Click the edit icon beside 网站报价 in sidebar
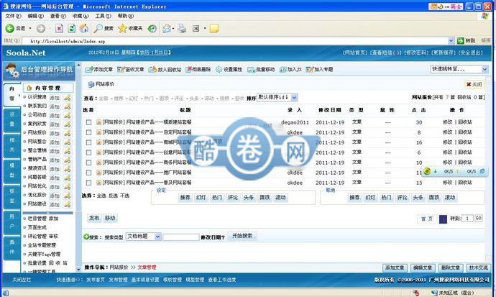 tap(68, 133)
